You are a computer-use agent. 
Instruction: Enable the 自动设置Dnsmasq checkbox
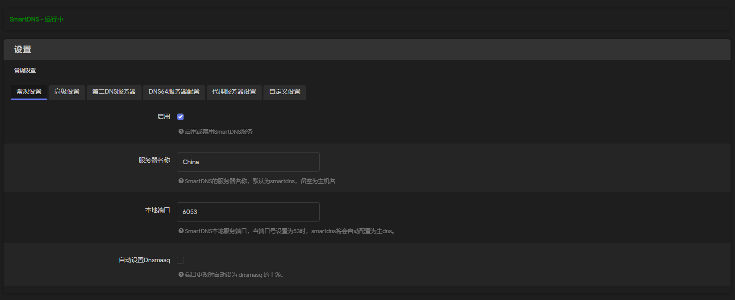click(180, 260)
